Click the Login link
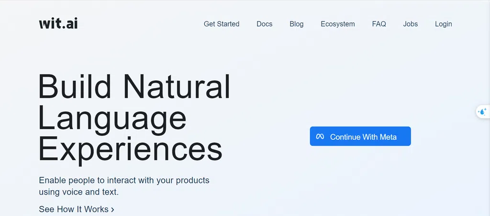This screenshot has height=216, width=490. [x=444, y=24]
